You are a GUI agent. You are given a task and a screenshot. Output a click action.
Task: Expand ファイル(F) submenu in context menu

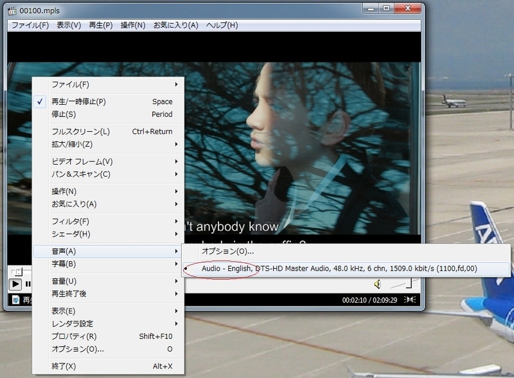point(108,84)
